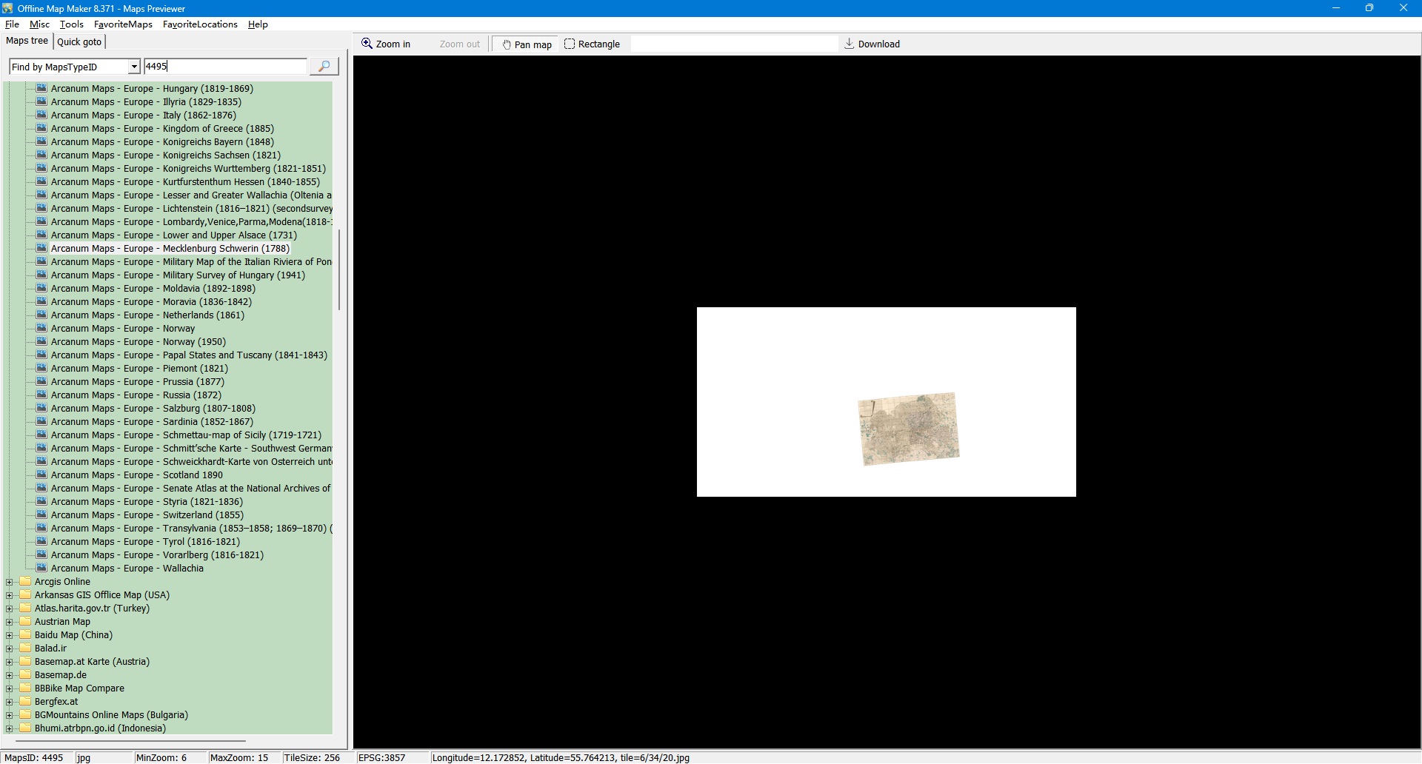Viewport: 1422px width, 764px height.
Task: Click folder icon for Arcgis Online
Action: coord(25,581)
